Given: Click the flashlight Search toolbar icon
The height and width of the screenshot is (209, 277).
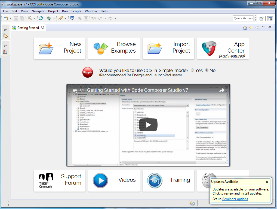Looking at the screenshot, I should tap(61, 18).
